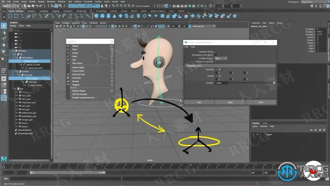Click the Close button in Parent Constraint Options
Image resolution: width=330 pixels, height=186 pixels.
(261, 102)
